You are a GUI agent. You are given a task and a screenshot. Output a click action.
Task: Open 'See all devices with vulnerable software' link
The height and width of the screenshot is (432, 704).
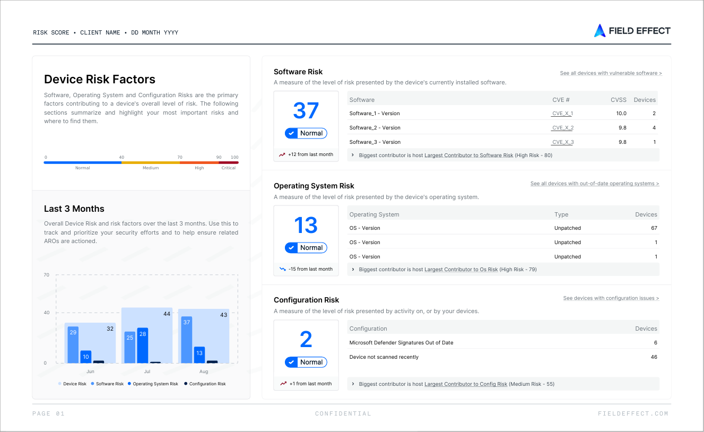coord(611,73)
